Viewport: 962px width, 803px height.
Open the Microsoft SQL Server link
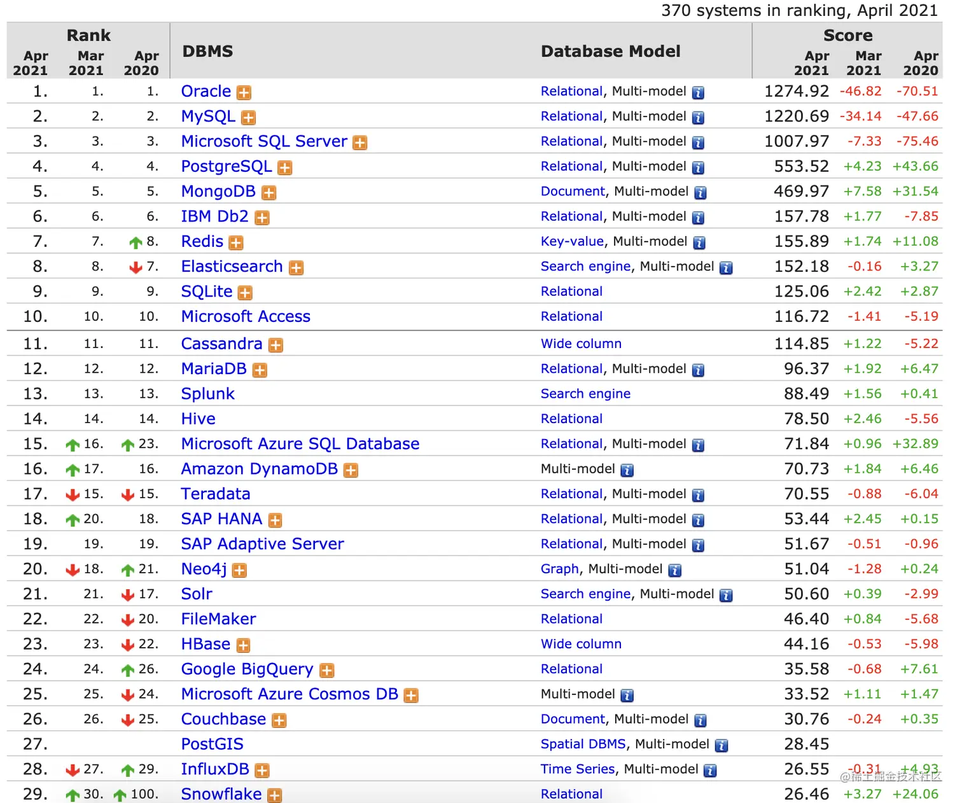264,141
